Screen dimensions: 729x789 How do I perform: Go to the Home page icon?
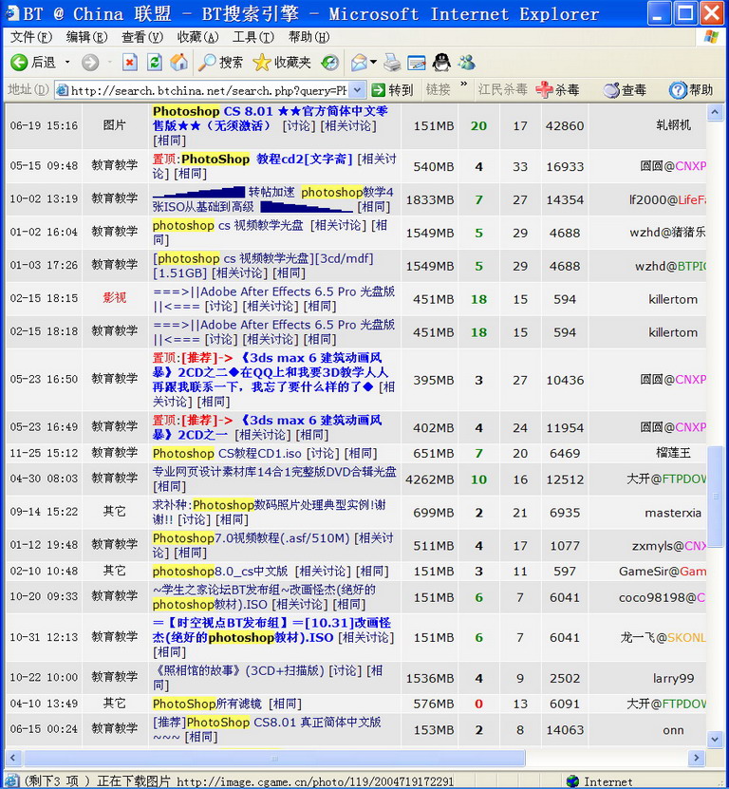point(178,63)
